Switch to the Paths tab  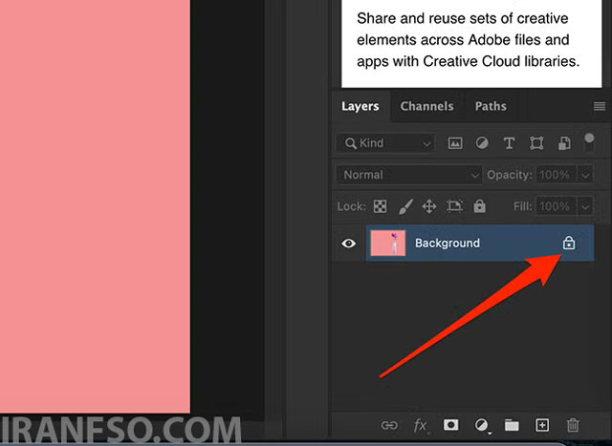pyautogui.click(x=491, y=106)
